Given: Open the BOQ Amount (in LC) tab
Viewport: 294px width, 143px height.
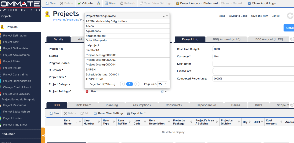Looking at the screenshot, I should tap(227, 39).
